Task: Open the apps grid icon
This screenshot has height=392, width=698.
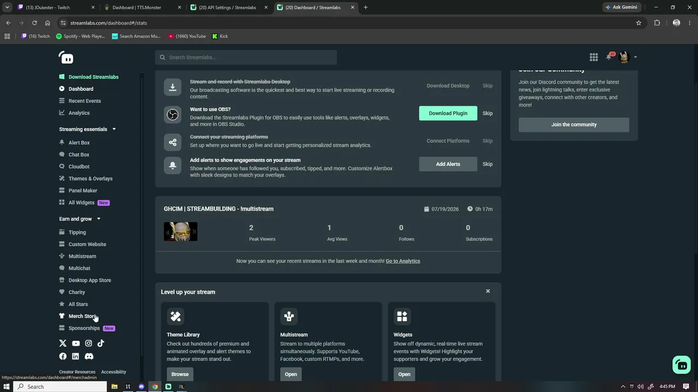Action: point(594,57)
